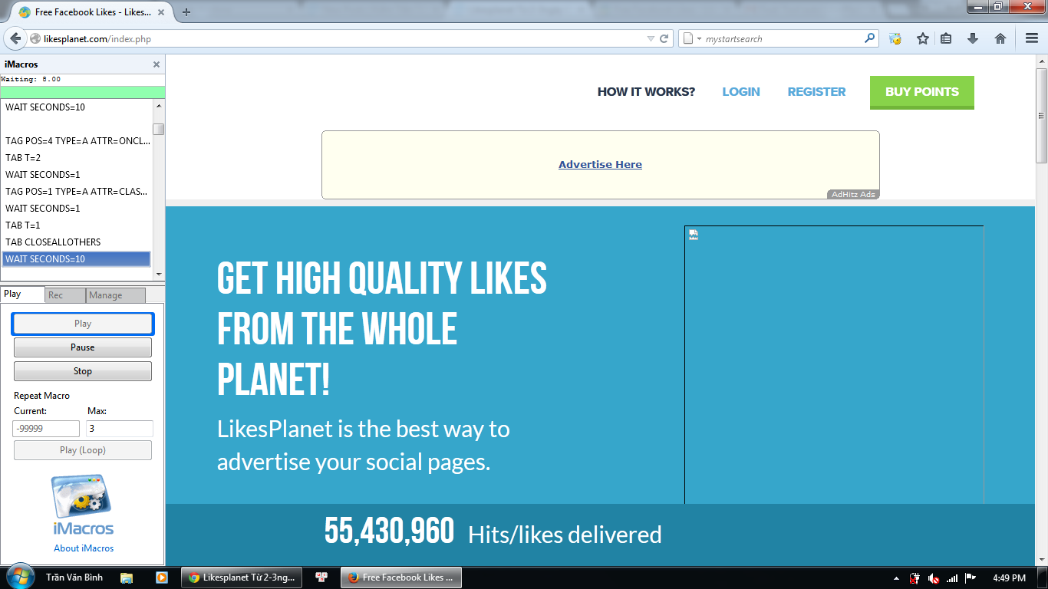The height and width of the screenshot is (589, 1048).
Task: Open Windows Media Player from the taskbar
Action: tap(161, 577)
